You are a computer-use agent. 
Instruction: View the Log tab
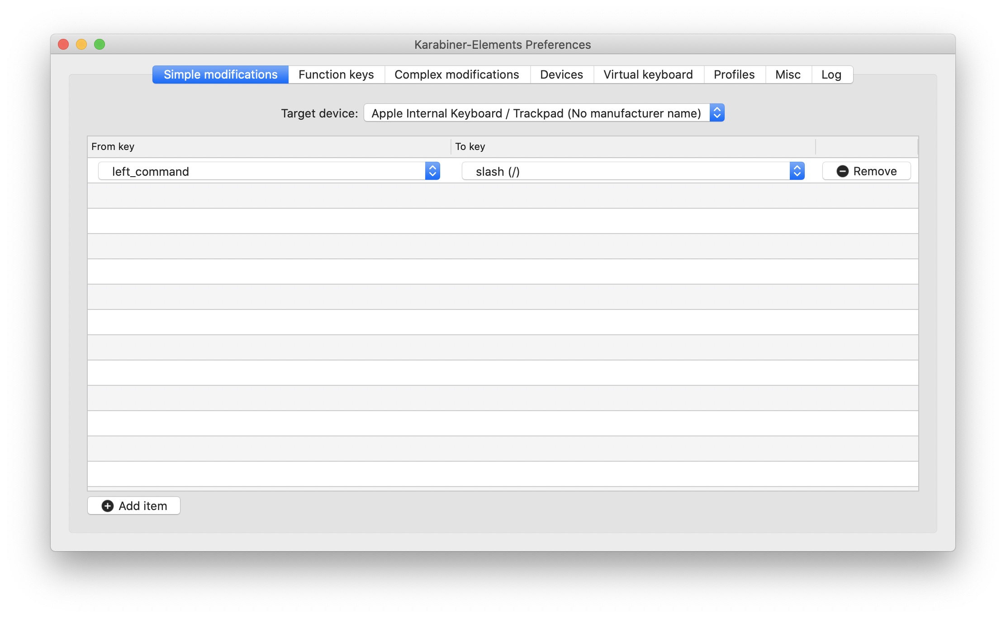click(831, 75)
